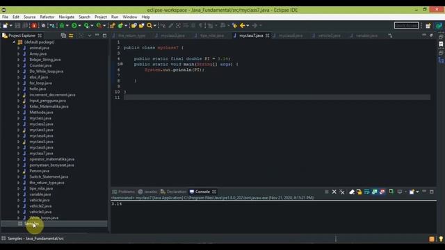This screenshot has height=250, width=445.
Task: Run the program with green Run button
Action: 74,26
